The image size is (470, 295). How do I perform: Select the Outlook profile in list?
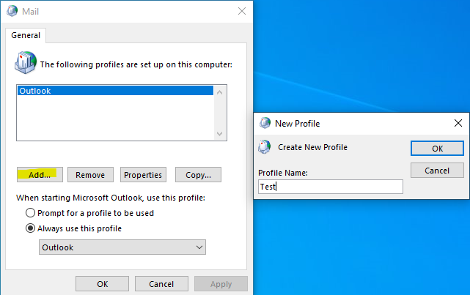coord(115,91)
